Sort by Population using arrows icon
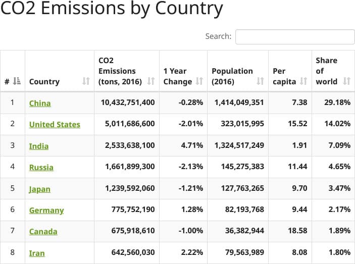The width and height of the screenshot is (355, 264). (x=260, y=81)
